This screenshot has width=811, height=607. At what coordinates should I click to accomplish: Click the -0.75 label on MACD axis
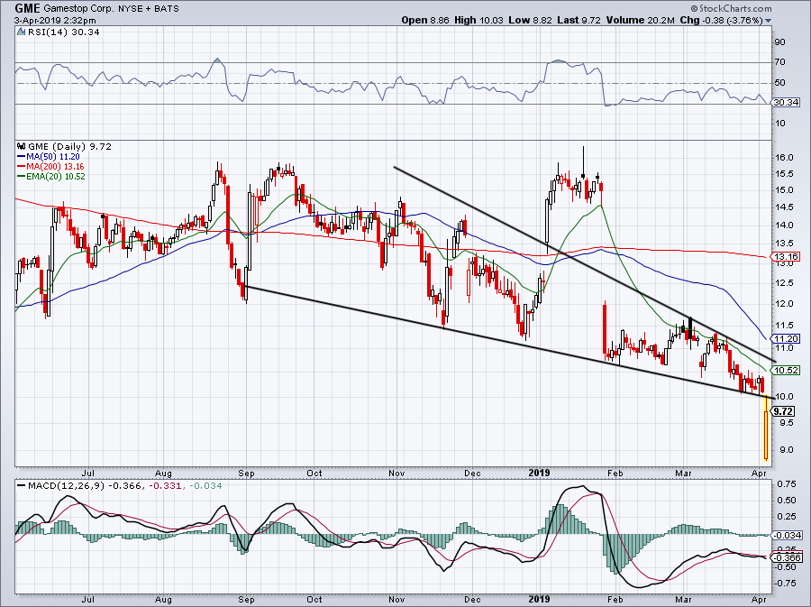point(785,584)
